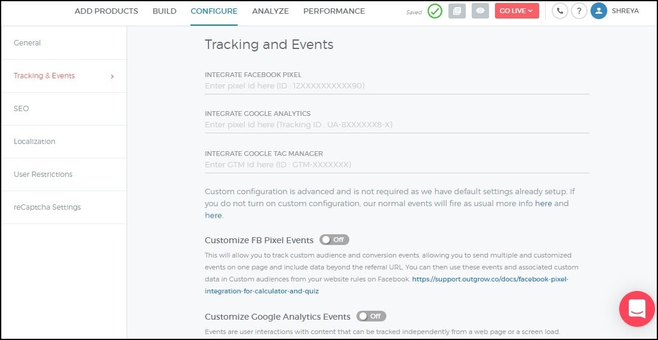Click the Tracking & Events chevron arrow

coord(112,76)
